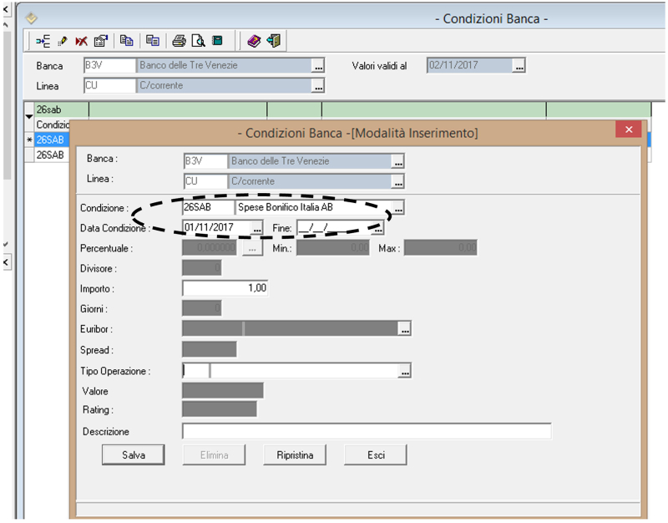Open the Tipo Operazione lookup button
Viewport: 668px width, 523px height.
click(405, 370)
